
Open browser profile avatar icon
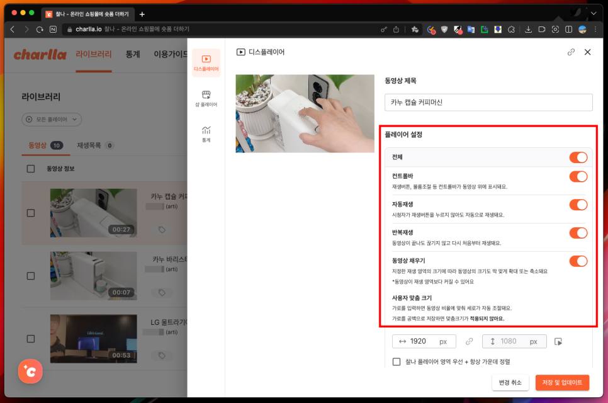pos(582,30)
